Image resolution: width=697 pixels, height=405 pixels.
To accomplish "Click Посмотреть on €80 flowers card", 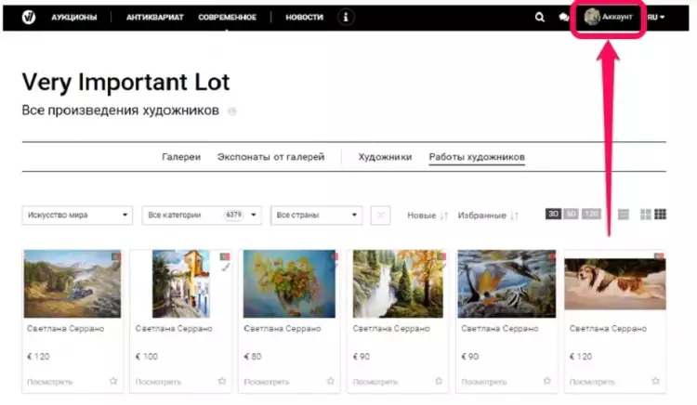I will 267,382.
